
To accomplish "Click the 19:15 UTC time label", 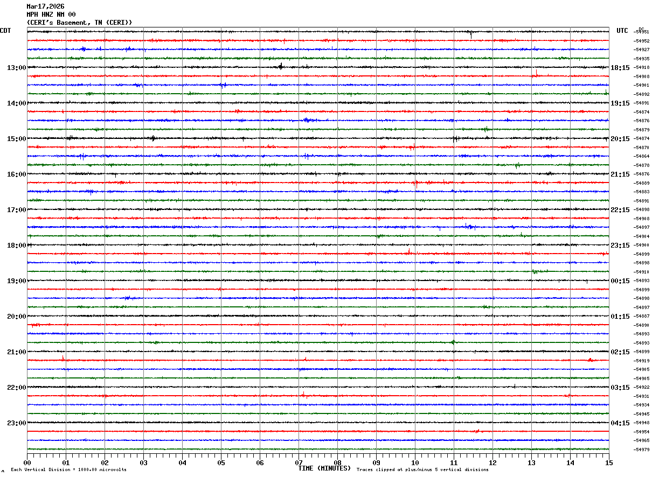I will pos(620,103).
